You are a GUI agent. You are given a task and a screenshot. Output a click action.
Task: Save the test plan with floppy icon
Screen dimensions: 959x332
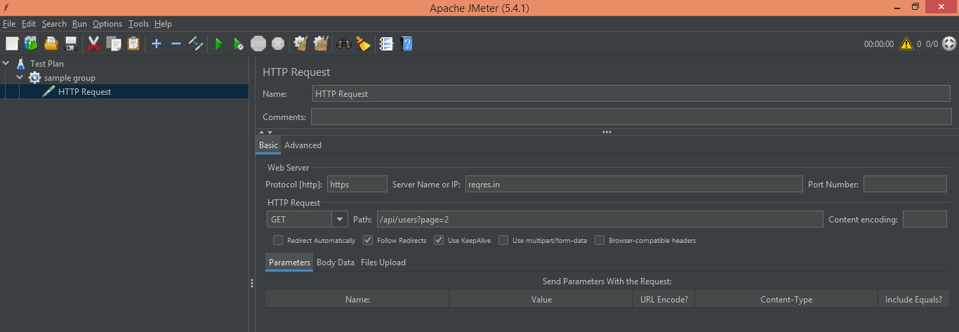70,44
